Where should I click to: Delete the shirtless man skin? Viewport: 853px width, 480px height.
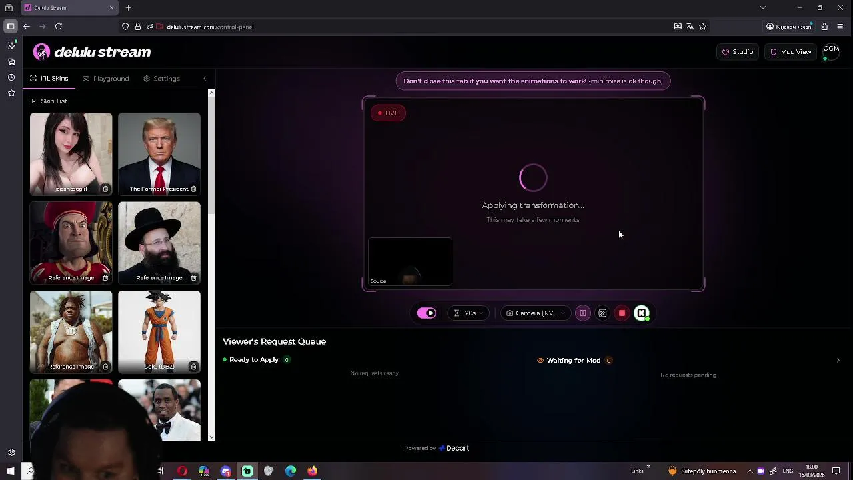pos(105,367)
